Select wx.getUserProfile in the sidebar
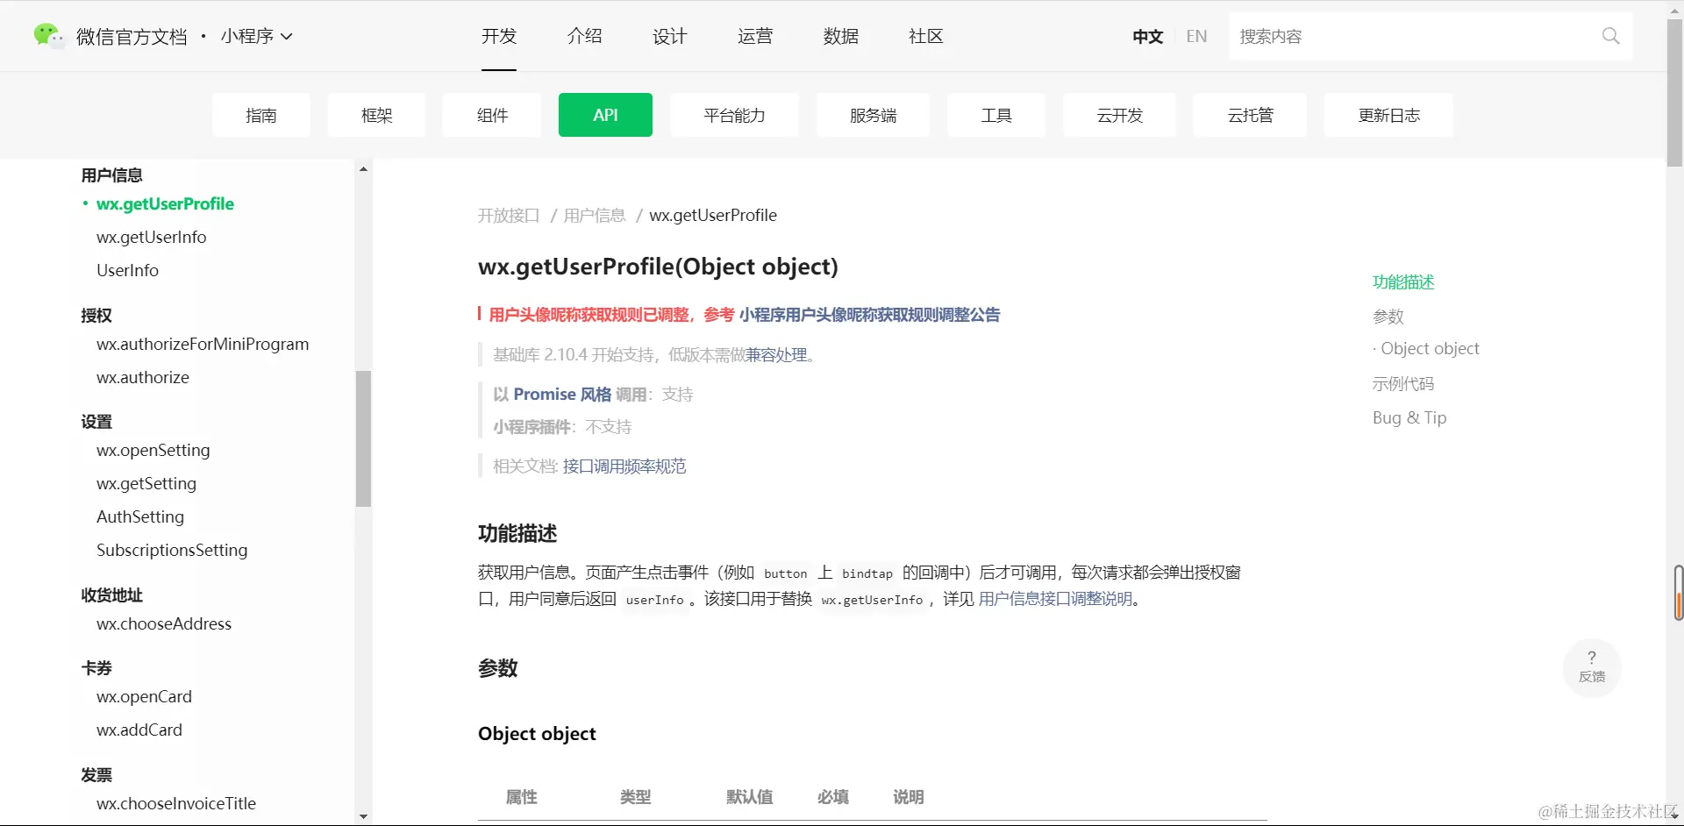The height and width of the screenshot is (826, 1684). pos(165,203)
